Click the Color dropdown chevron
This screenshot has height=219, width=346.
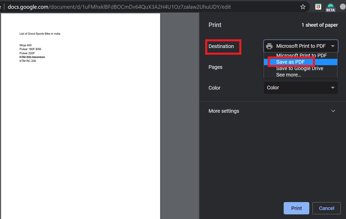333,88
